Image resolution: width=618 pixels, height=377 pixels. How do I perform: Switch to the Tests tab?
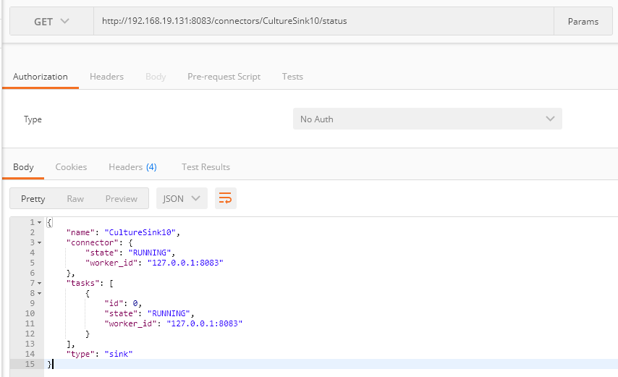coord(292,77)
